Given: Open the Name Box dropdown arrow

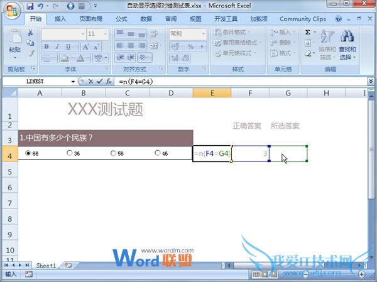Looking at the screenshot, I should tap(73, 82).
